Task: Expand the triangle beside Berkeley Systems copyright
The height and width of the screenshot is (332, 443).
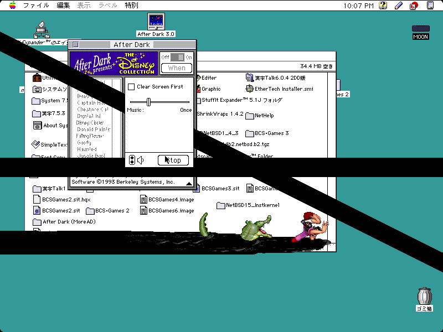Action: tap(189, 183)
